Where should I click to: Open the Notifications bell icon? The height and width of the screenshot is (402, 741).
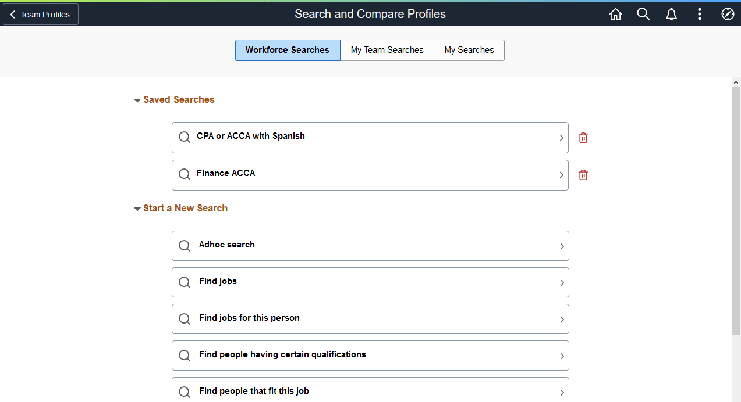click(x=671, y=13)
